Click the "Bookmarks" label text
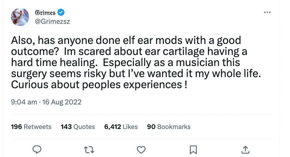The height and width of the screenshot is (157, 290). tap(174, 127)
